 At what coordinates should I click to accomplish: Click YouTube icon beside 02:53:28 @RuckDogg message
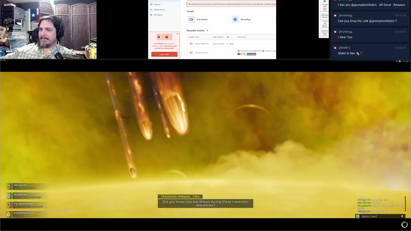coord(335,15)
